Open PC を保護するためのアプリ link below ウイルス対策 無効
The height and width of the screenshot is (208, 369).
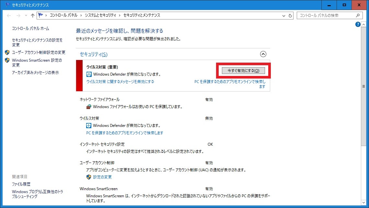click(x=124, y=133)
